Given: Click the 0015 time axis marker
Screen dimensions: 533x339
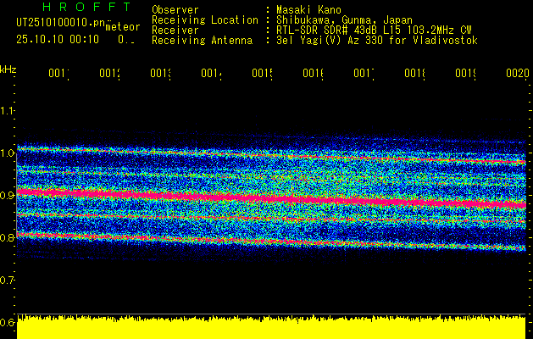Looking at the screenshot, I should [262, 73].
